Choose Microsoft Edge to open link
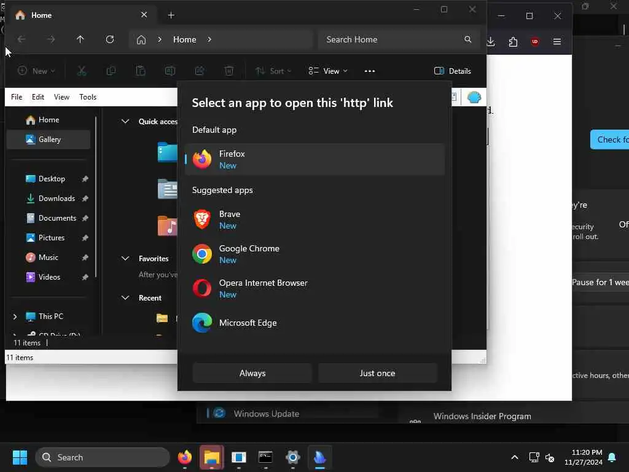This screenshot has width=629, height=472. click(314, 323)
